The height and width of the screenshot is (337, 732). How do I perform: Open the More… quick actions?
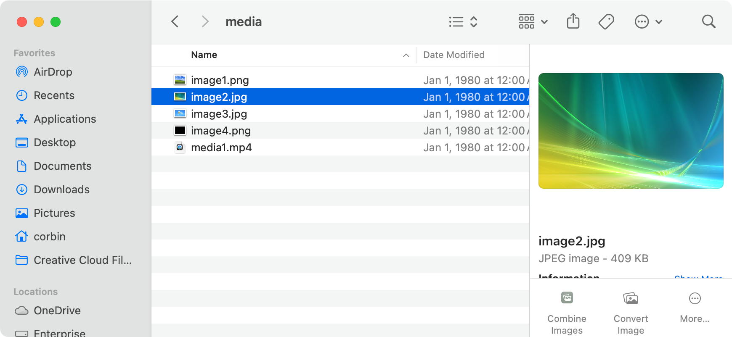[695, 308]
